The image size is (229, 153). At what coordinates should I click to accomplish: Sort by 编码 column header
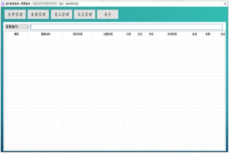point(16,34)
